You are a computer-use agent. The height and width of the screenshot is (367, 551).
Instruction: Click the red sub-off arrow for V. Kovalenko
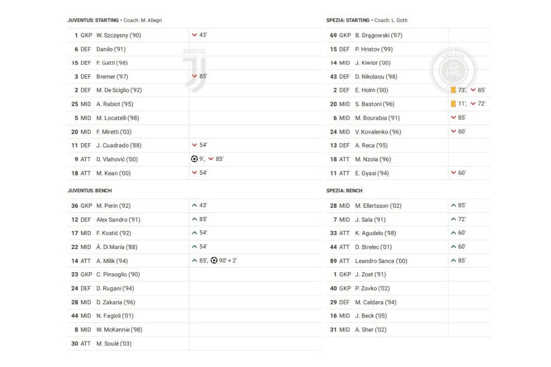tap(453, 132)
